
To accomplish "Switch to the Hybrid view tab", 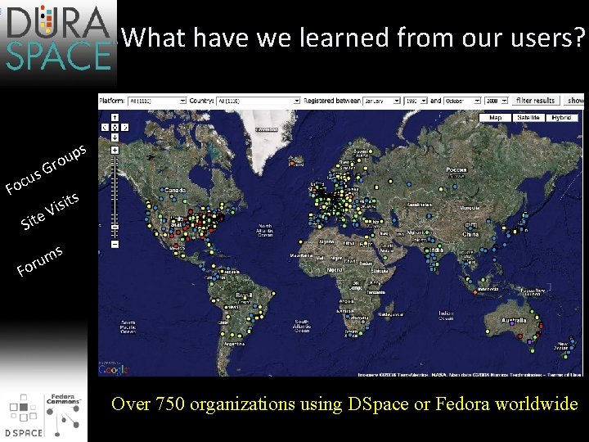I will [x=561, y=118].
